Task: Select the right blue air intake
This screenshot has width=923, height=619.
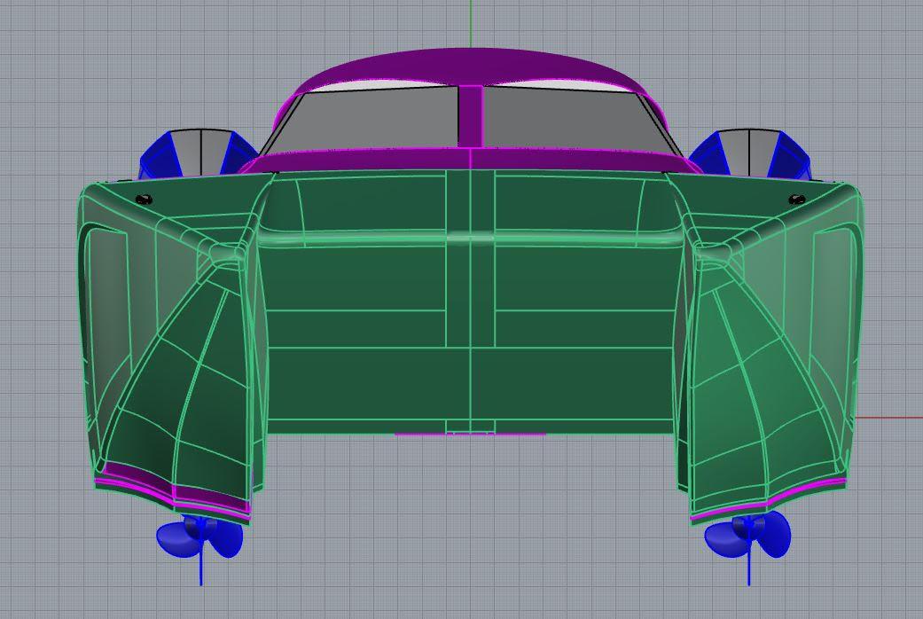Action: tap(748, 153)
